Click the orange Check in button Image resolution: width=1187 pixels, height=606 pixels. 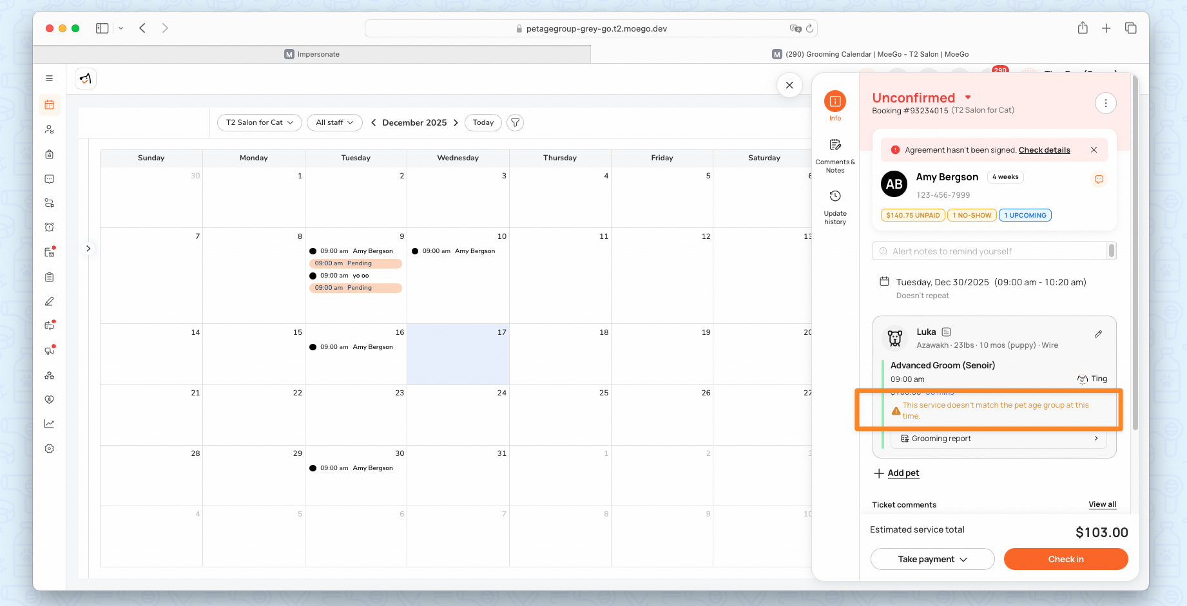[x=1065, y=559]
